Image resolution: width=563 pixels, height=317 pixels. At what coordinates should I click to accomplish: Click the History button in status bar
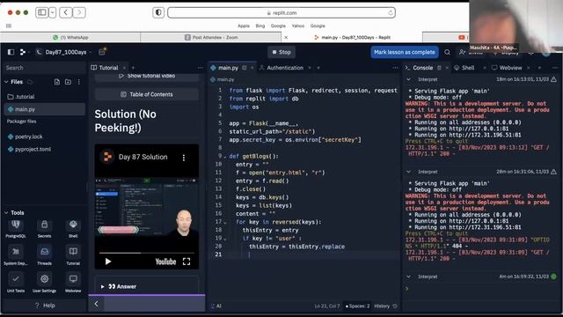(x=385, y=306)
